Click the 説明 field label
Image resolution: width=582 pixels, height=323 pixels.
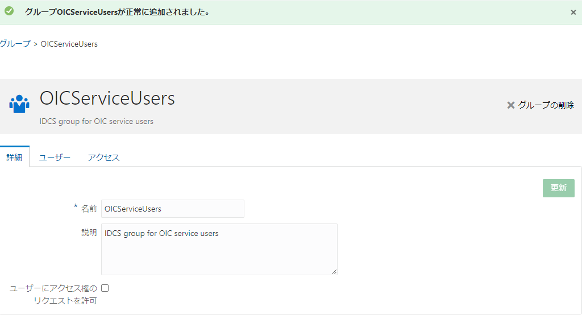click(x=89, y=233)
